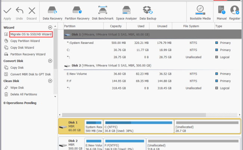Click the sidebar scroll up arrow
This screenshot has width=243, height=150.
[x=55, y=26]
